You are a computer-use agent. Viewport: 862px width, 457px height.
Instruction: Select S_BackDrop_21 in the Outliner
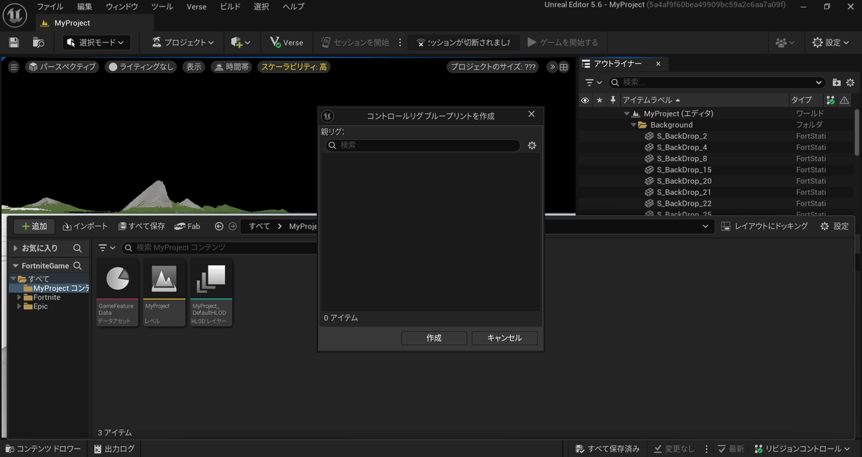coord(684,192)
